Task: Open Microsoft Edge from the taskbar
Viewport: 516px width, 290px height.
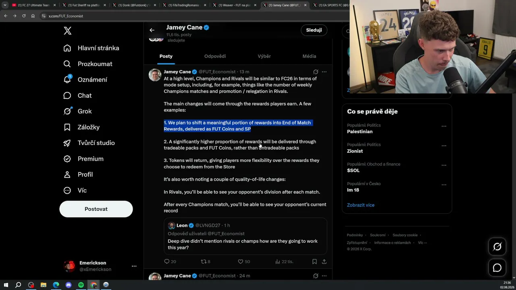Action: pos(56,285)
